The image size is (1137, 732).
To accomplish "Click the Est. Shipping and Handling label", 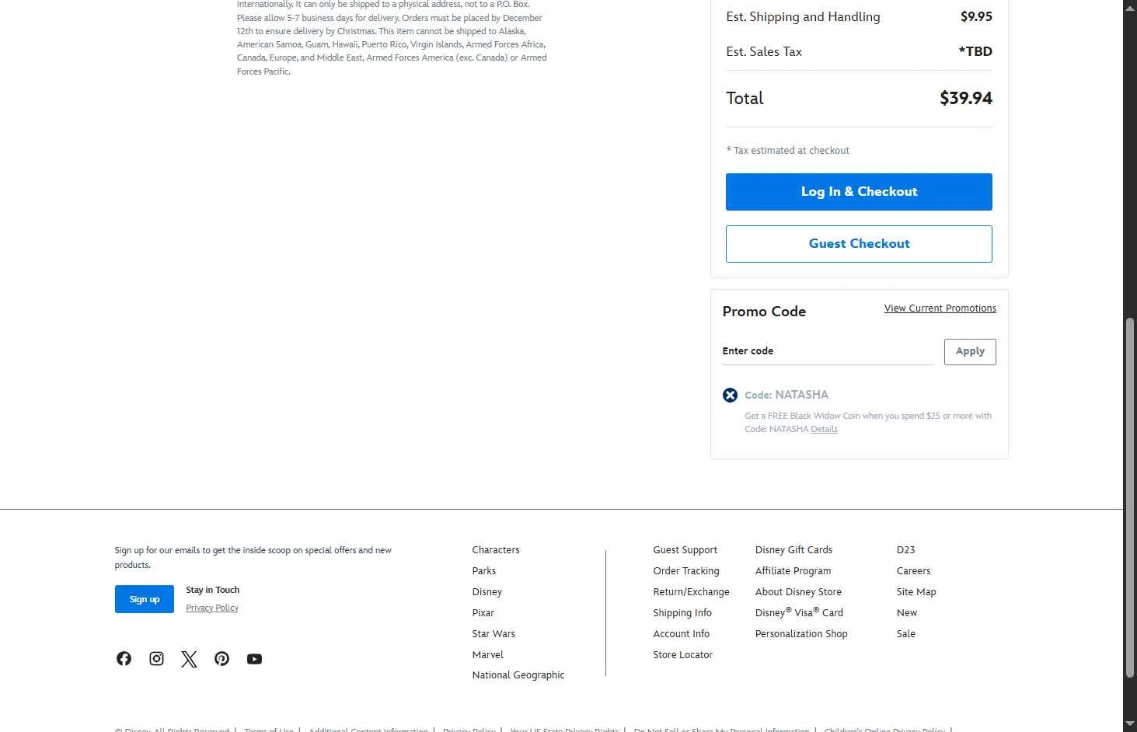I will 803,16.
